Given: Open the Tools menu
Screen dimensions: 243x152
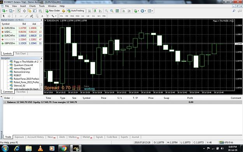Looking at the screenshot, I should [42, 6].
